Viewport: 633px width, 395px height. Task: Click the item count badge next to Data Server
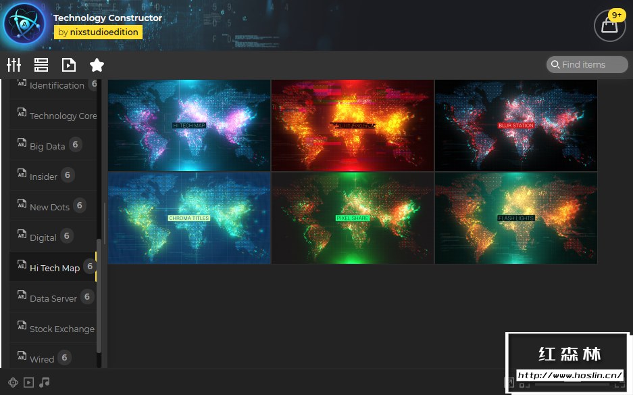(86, 296)
